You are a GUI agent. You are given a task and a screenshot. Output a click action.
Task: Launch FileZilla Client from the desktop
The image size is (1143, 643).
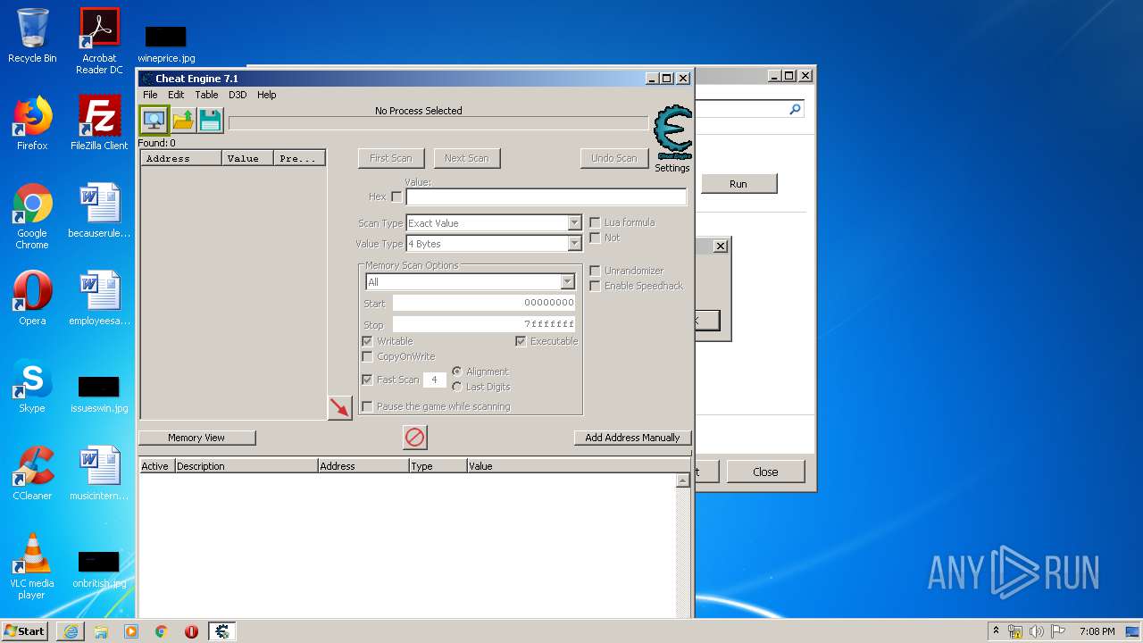pyautogui.click(x=99, y=123)
